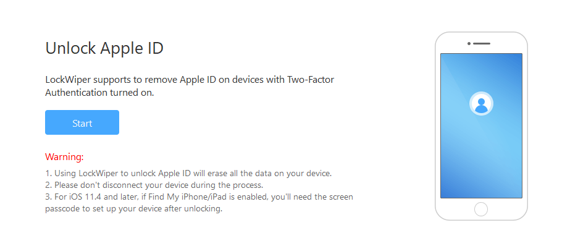Screen dimensions: 570x246
Task: Click the number 1 warning item marker
Action: [x=48, y=173]
